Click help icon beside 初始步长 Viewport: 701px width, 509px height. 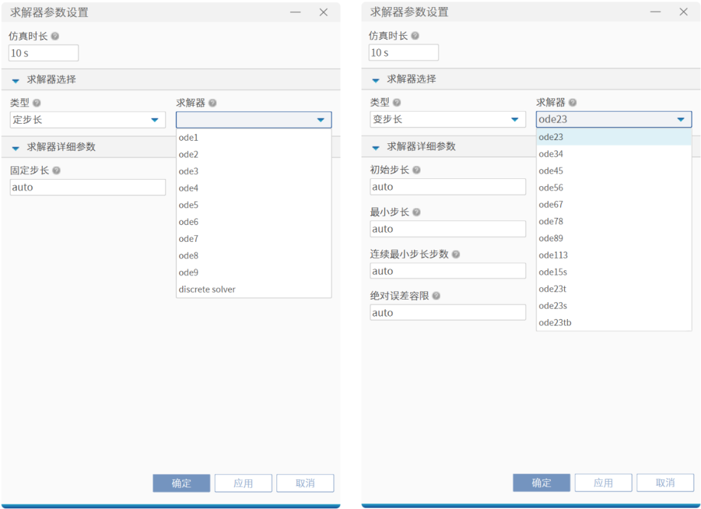[417, 170]
